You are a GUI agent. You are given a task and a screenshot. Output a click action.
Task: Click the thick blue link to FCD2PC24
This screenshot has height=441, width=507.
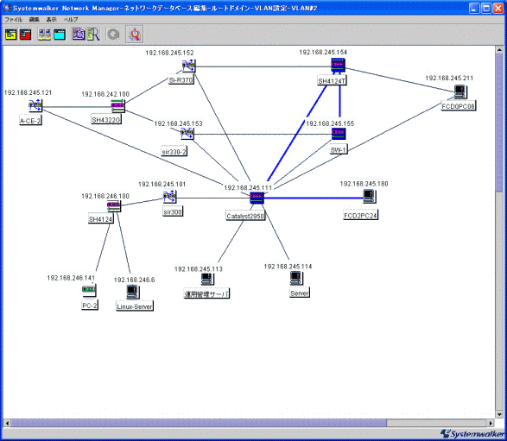tap(314, 198)
